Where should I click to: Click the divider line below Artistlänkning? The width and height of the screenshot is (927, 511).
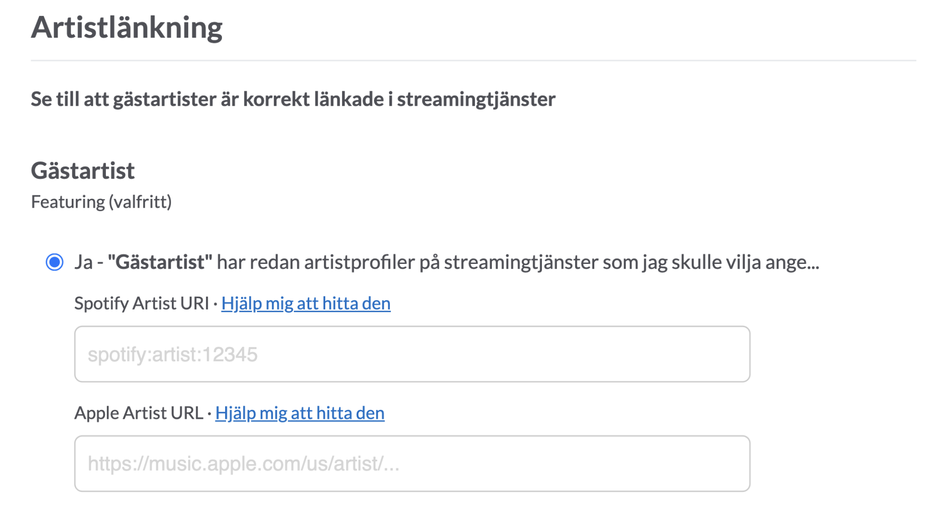tap(473, 60)
